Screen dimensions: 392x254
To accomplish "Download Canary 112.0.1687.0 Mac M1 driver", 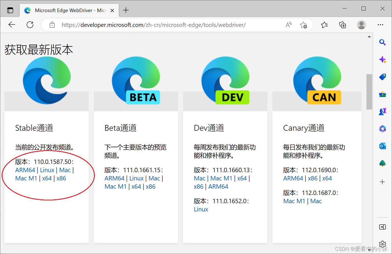I will (x=294, y=201).
